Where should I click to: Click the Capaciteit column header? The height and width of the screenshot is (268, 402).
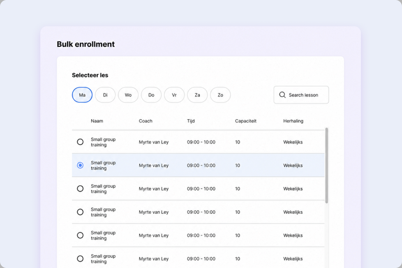[246, 121]
